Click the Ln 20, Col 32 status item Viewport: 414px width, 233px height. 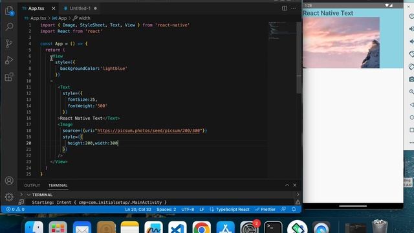[138, 210]
